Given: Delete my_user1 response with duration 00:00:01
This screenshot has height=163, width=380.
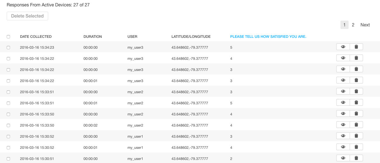Looking at the screenshot, I should pyautogui.click(x=356, y=147).
